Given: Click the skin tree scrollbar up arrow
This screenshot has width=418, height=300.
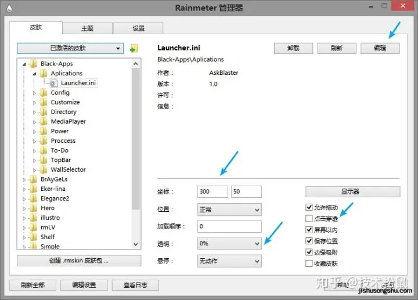Looking at the screenshot, I should (x=136, y=64).
